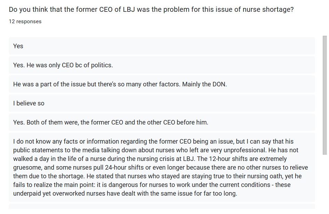
Task: Select the first 'Yes' response card
Action: 162,46
